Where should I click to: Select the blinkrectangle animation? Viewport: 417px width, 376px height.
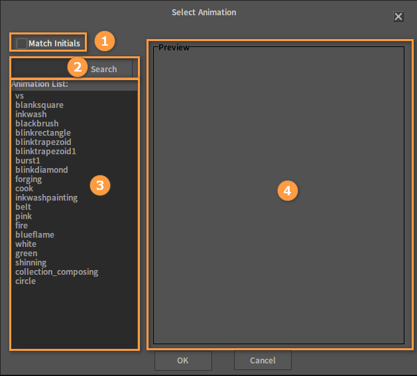coord(43,133)
